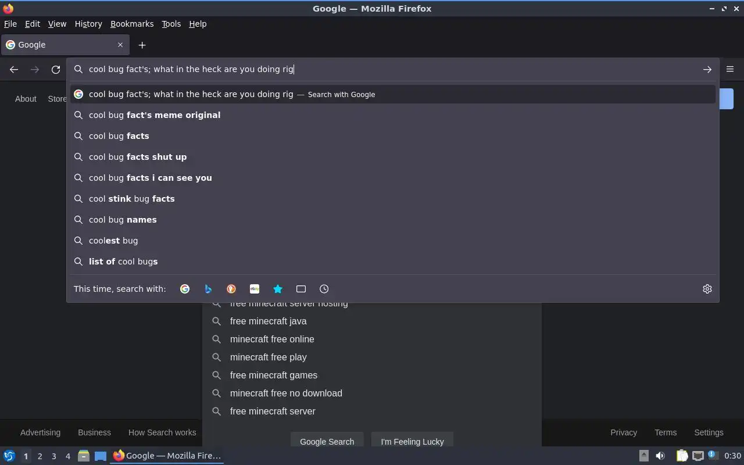Viewport: 744px width, 465px height.
Task: Open the History menu
Action: [x=88, y=24]
